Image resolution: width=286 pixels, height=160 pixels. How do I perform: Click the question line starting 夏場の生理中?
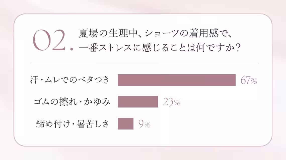(x=155, y=33)
